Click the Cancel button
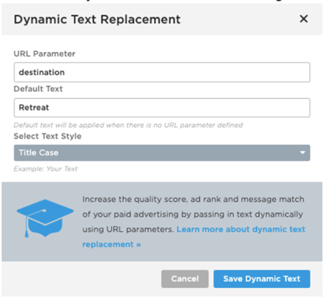 pos(185,279)
